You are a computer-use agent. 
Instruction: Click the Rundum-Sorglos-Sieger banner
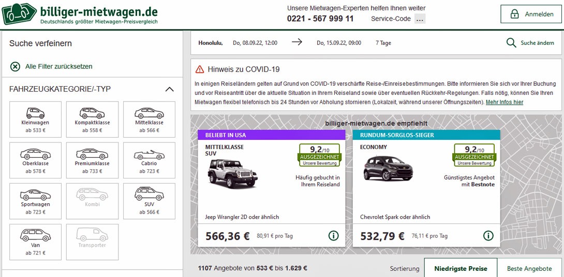tap(426, 135)
